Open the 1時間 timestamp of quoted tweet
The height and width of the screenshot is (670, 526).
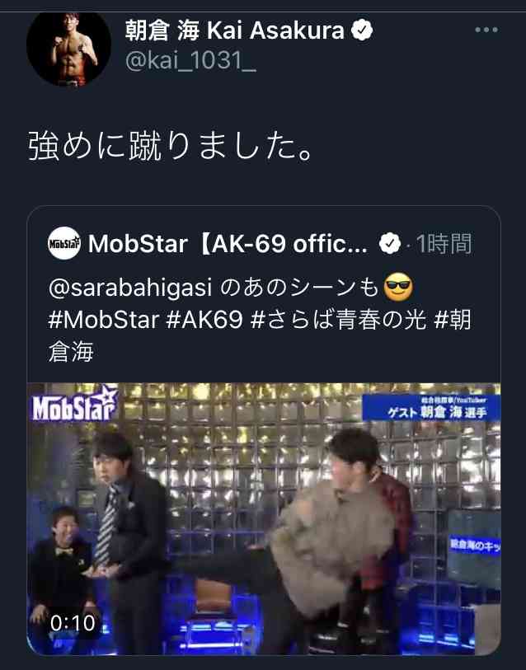point(444,244)
